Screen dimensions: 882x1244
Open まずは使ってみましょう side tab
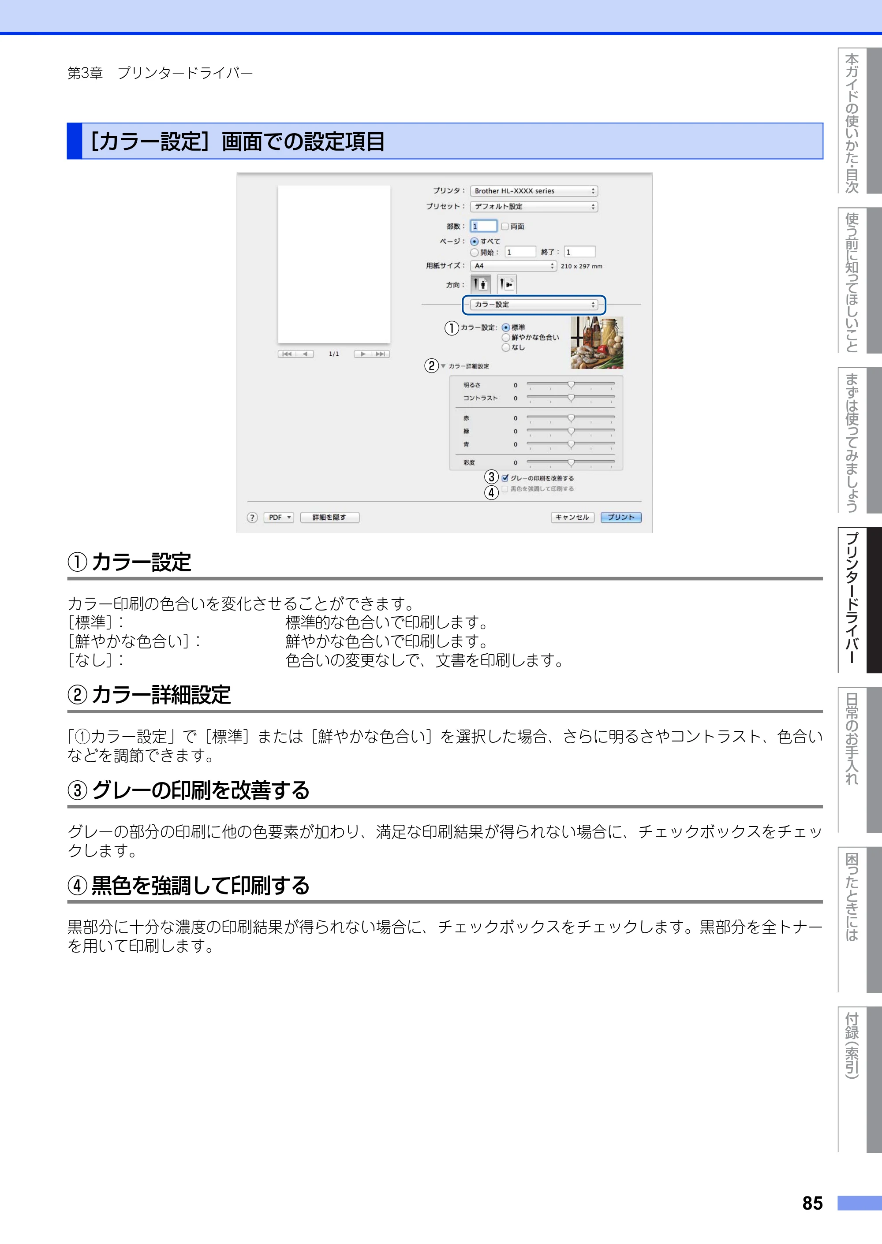(860, 440)
